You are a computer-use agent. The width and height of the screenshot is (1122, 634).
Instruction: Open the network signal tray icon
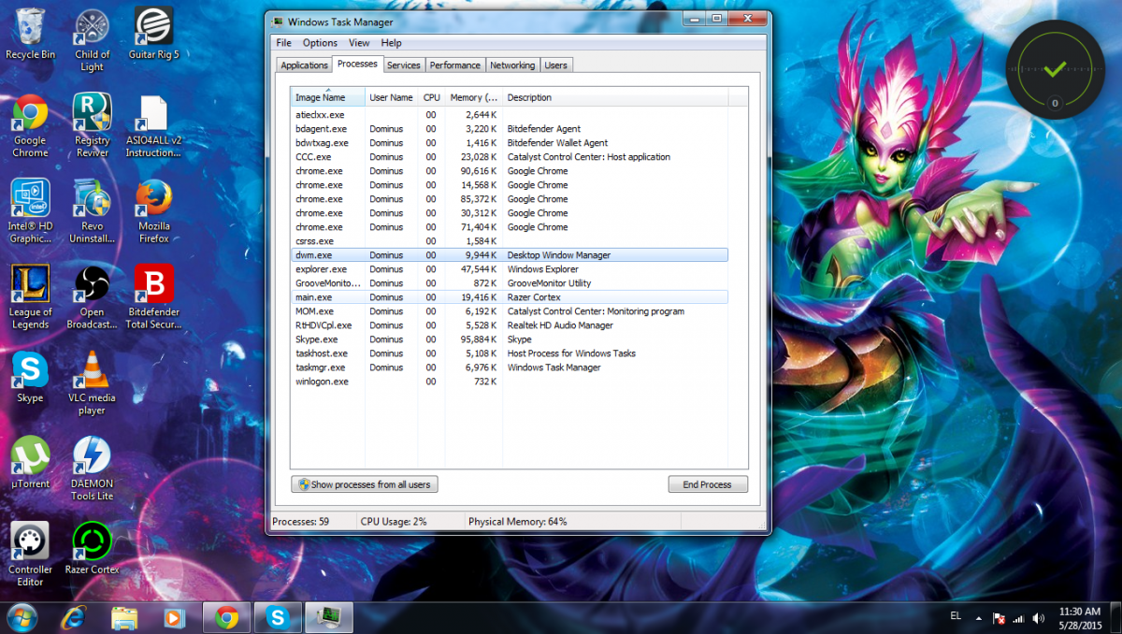(x=1018, y=618)
